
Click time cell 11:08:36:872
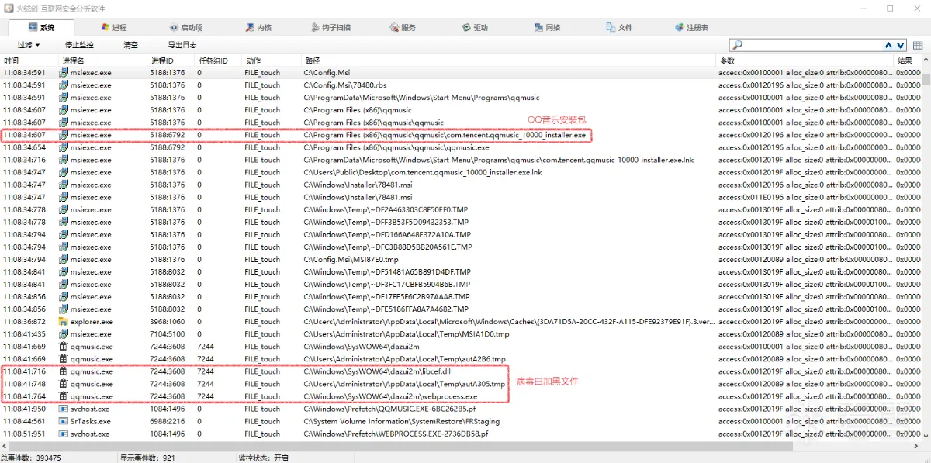click(x=24, y=321)
